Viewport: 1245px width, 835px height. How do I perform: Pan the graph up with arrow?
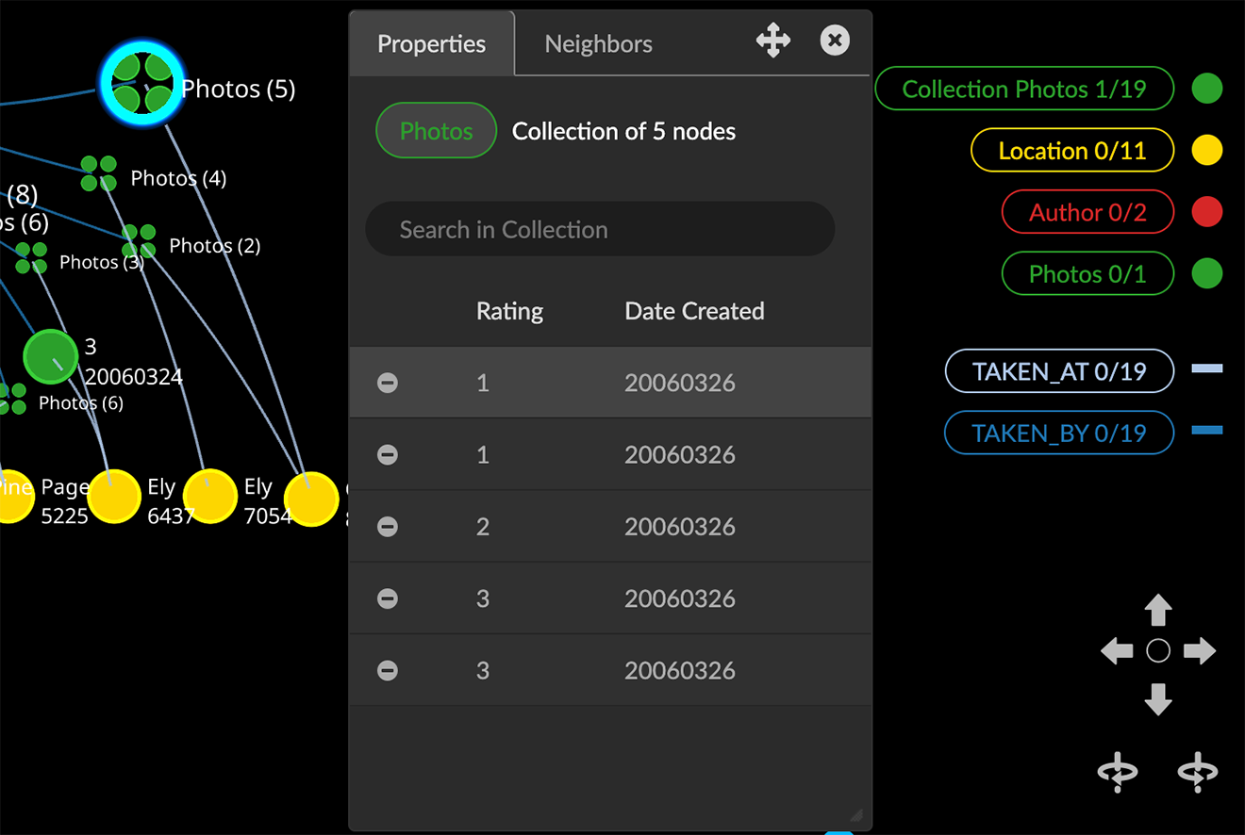tap(1157, 611)
